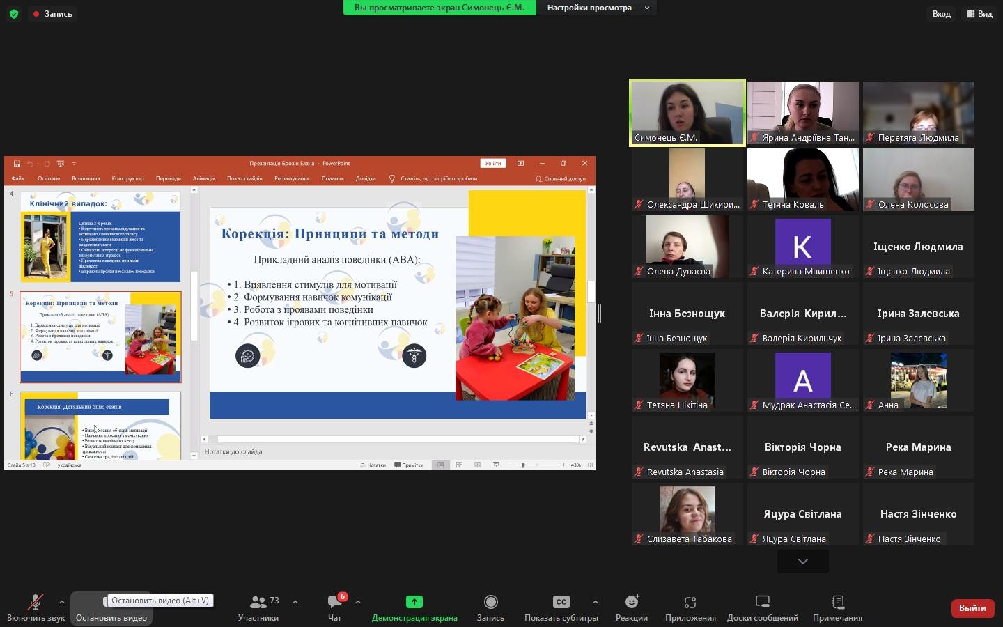1003x627 pixels.
Task: Open Реакции reactions menu
Action: pyautogui.click(x=632, y=608)
